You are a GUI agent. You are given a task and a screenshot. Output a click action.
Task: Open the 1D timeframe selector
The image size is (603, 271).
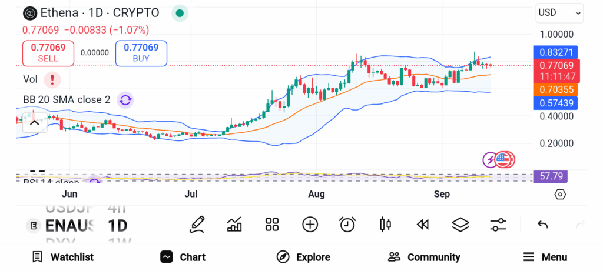117,225
